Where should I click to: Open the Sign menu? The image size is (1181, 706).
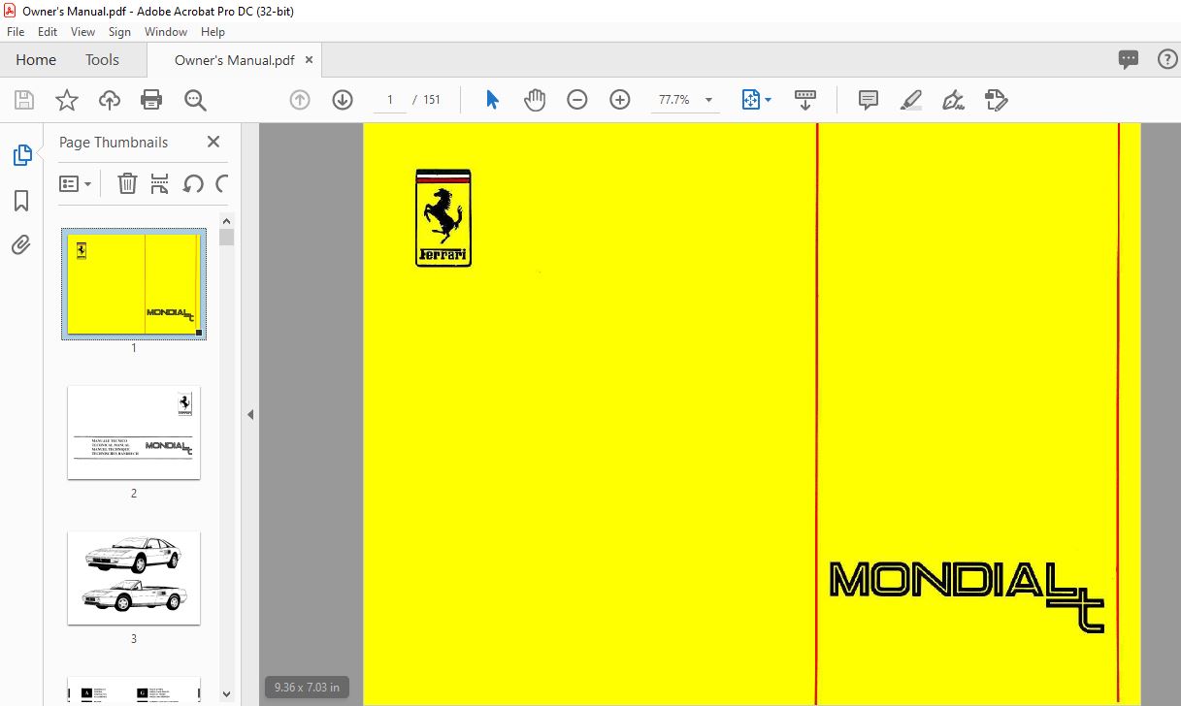[120, 32]
